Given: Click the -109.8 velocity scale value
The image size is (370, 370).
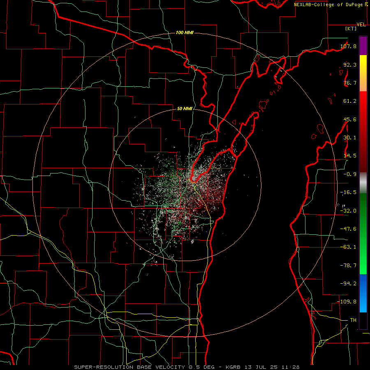Looking at the screenshot, I should click(x=347, y=302).
